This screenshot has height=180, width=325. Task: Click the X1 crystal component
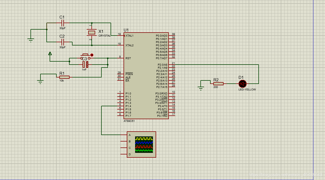coord(92,33)
